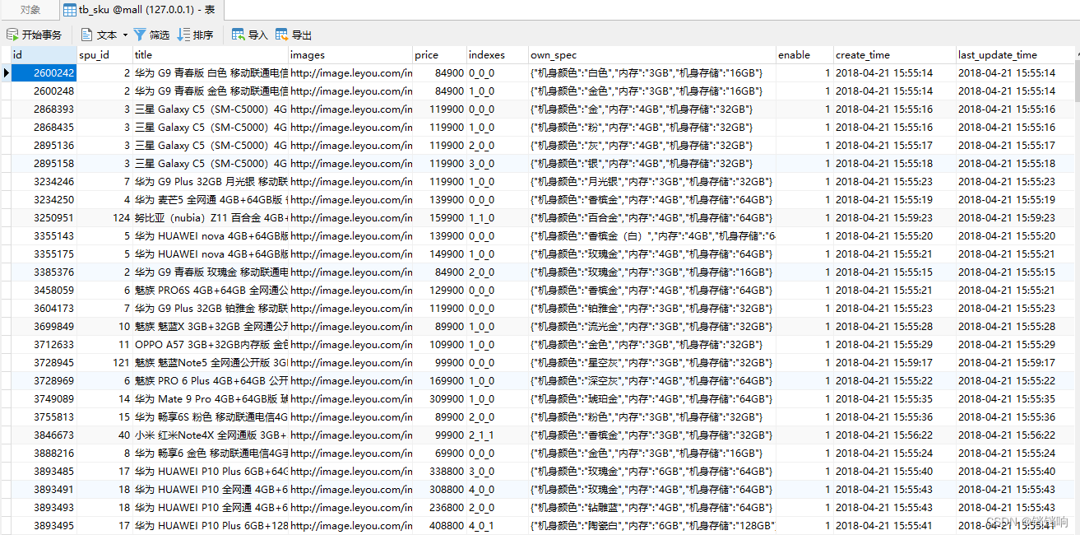Click the images column header
This screenshot has height=535, width=1080.
coord(350,55)
